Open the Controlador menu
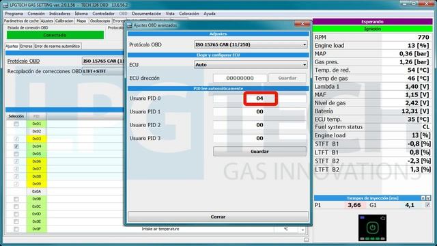Image resolution: width=437 pixels, height=246 pixels. (x=103, y=14)
